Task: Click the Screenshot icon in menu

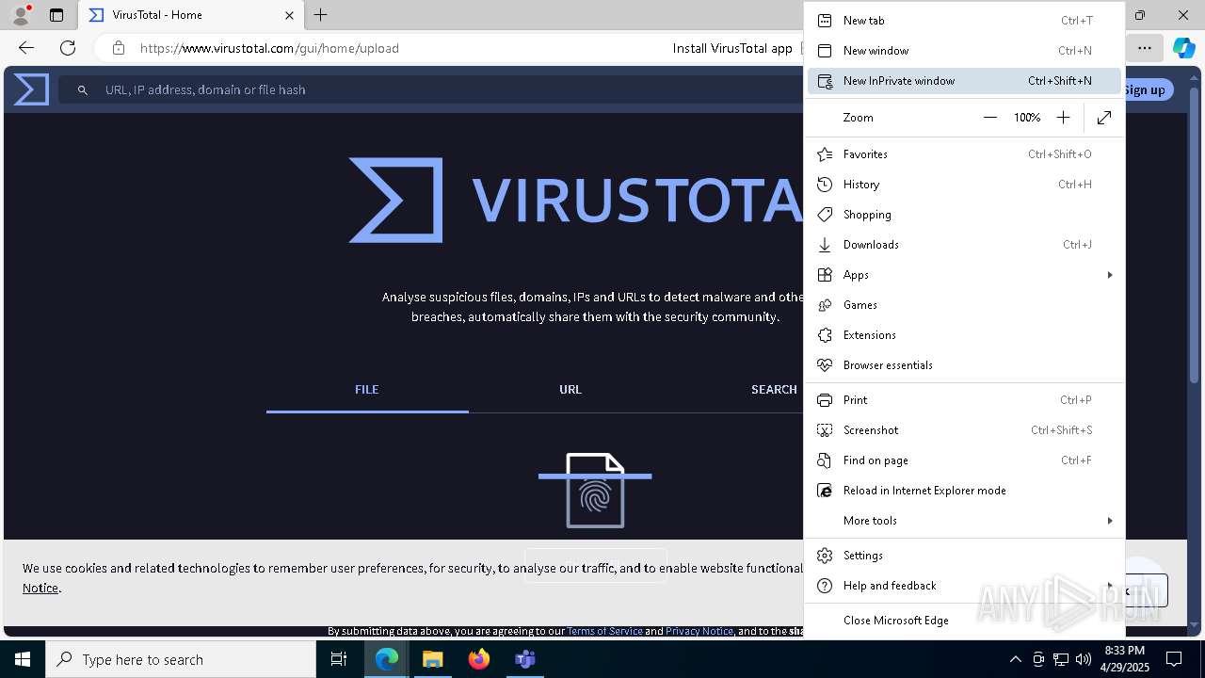Action: [x=825, y=430]
